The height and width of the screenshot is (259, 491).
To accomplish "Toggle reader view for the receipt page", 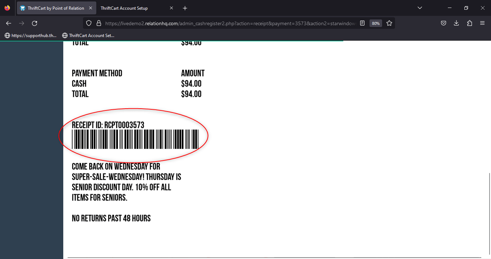I will click(x=362, y=23).
